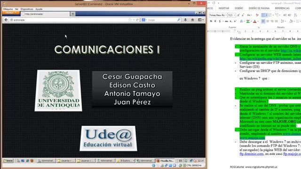Click Ude@ Educación virtual logo
The height and width of the screenshot is (169, 301).
pos(108,138)
